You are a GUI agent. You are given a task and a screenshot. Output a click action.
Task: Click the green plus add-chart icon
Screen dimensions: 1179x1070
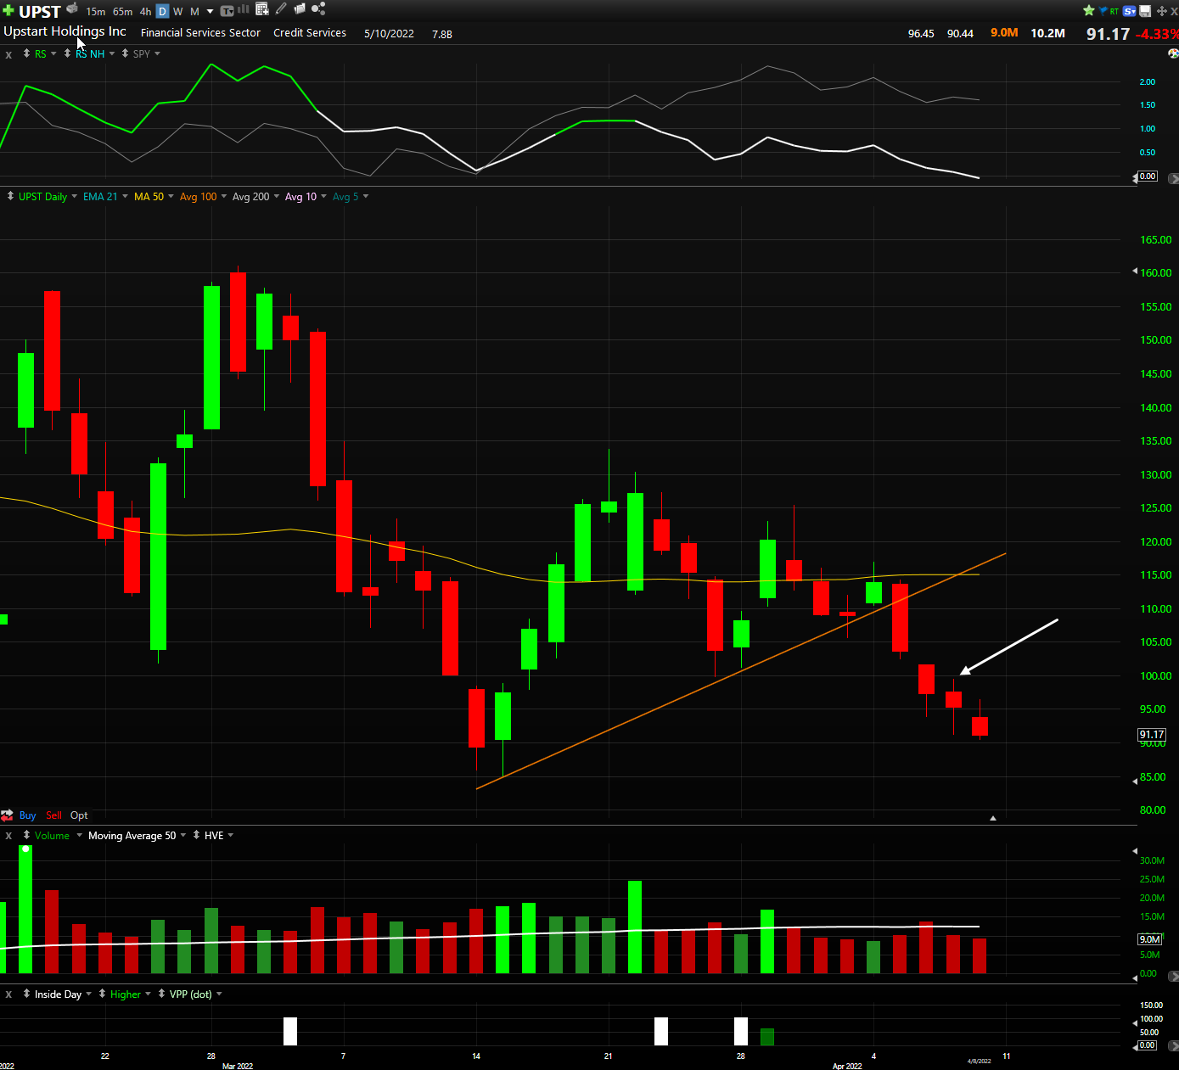(8, 11)
